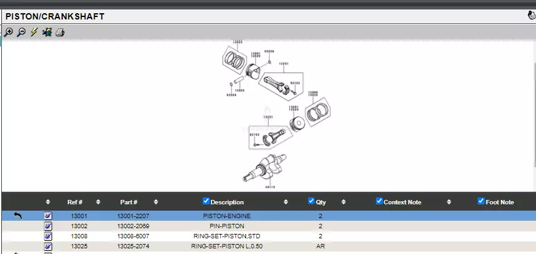Open the note icon for ref 13002

tap(48, 226)
